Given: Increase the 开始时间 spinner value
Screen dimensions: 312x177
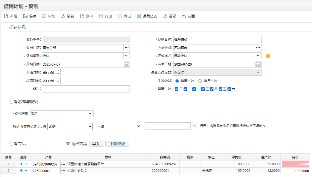Looking at the screenshot, I should click(58, 71).
